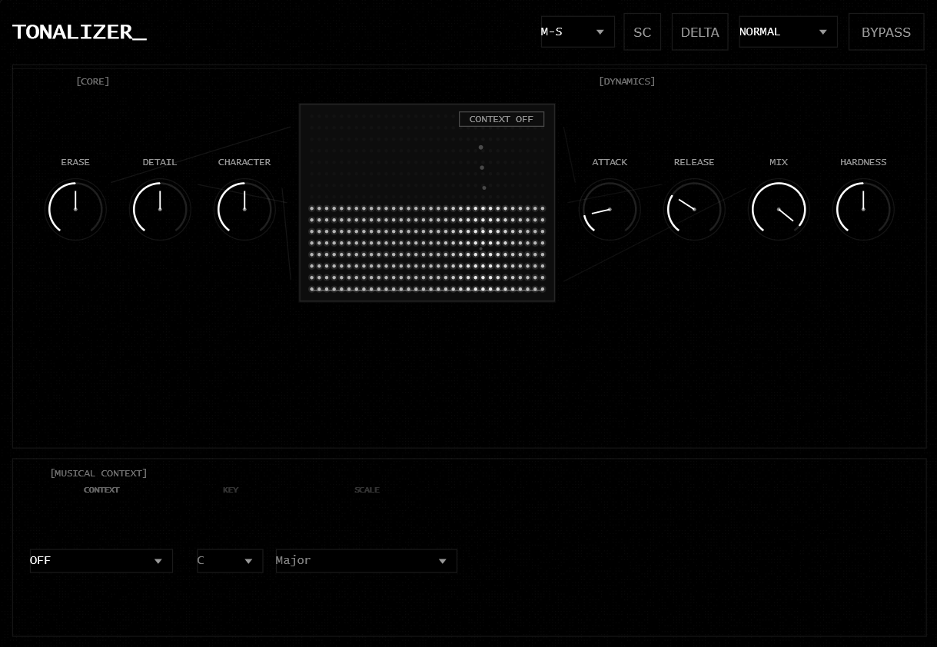
Task: Click the [CORE] section label
Action: (x=93, y=81)
